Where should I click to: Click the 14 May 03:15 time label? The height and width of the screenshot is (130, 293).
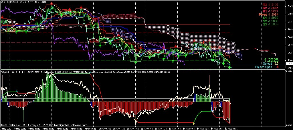pyautogui.click(x=189, y=129)
